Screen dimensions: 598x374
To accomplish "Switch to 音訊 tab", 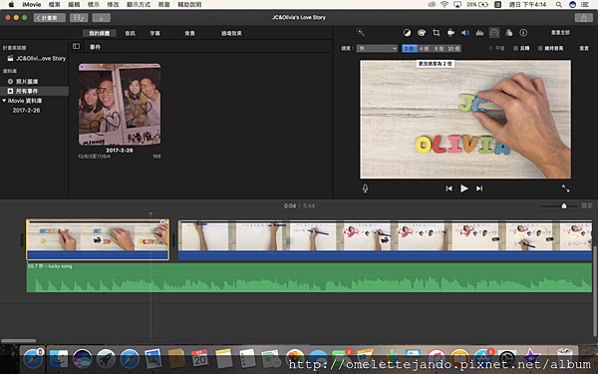I will click(131, 33).
